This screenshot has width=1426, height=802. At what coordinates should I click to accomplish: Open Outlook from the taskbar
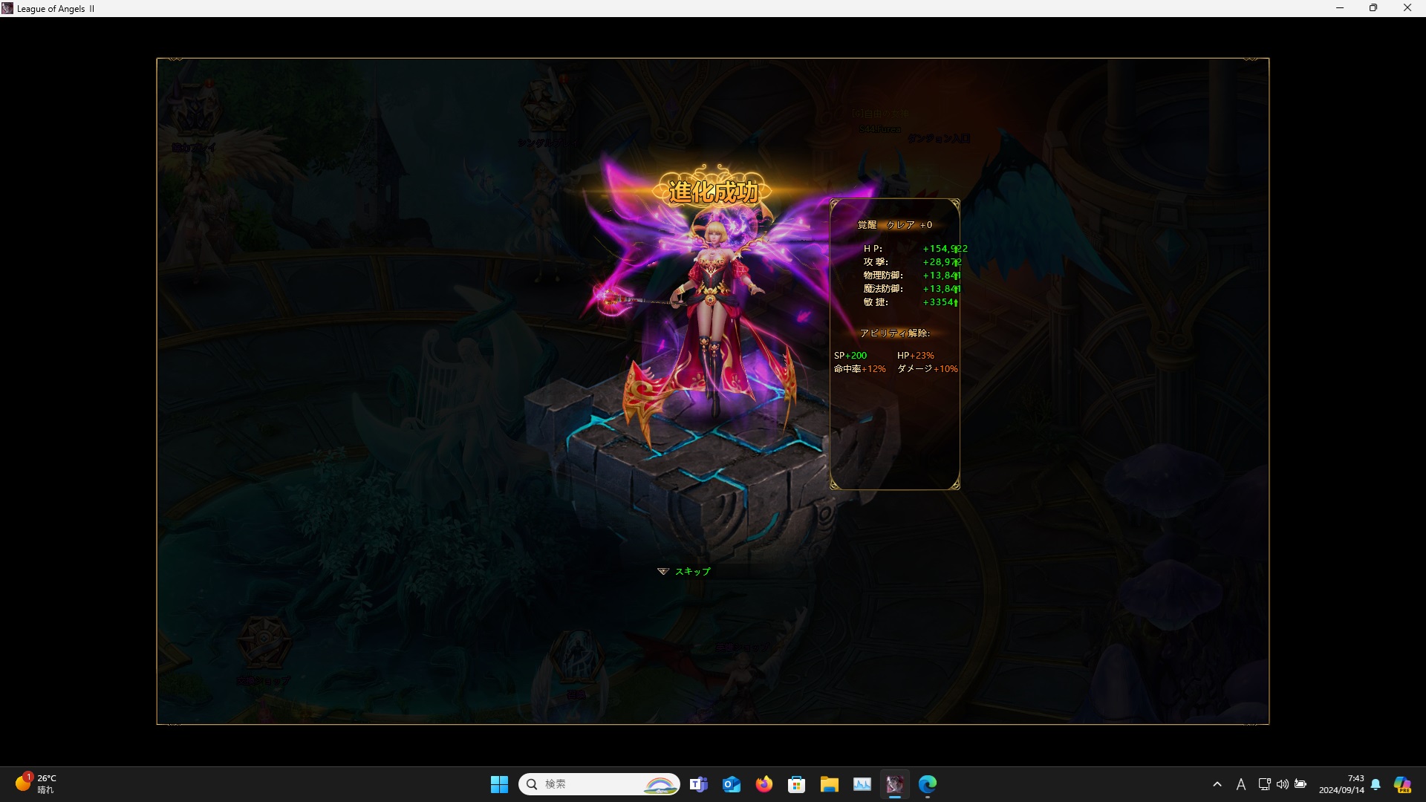732,784
